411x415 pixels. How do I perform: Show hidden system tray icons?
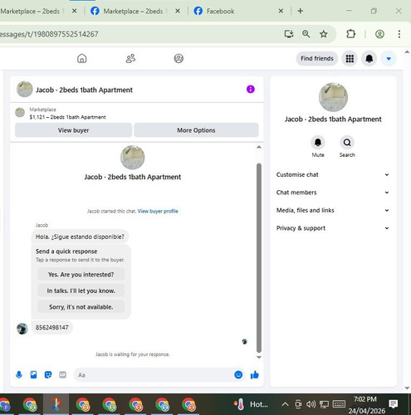tap(285, 404)
